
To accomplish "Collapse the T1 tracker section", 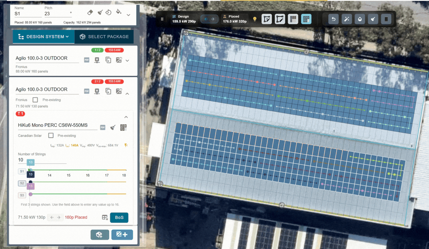I will 126,117.
